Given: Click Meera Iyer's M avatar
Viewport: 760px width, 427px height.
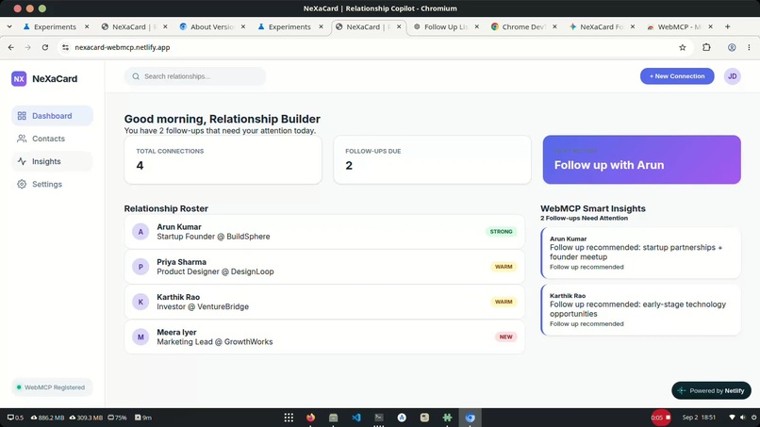Looking at the screenshot, I should tap(140, 337).
